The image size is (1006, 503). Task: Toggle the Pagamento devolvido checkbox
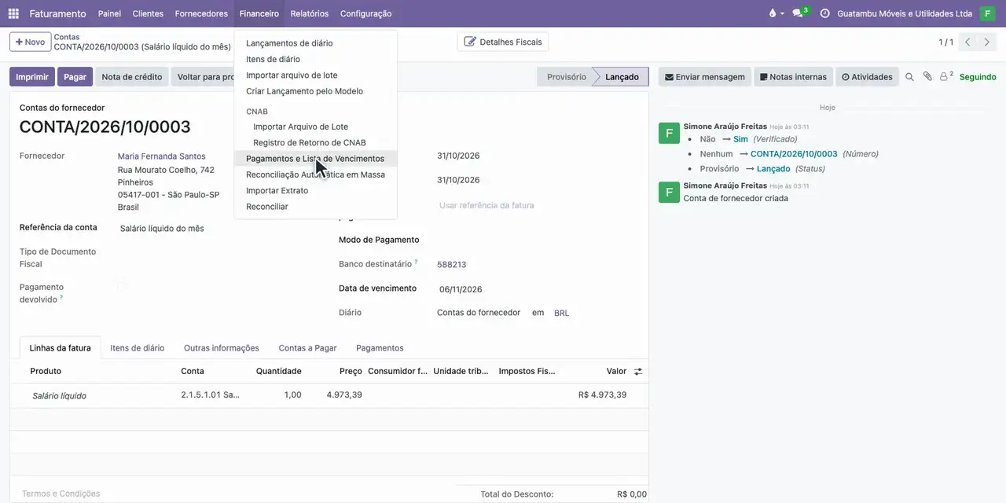[x=121, y=286]
